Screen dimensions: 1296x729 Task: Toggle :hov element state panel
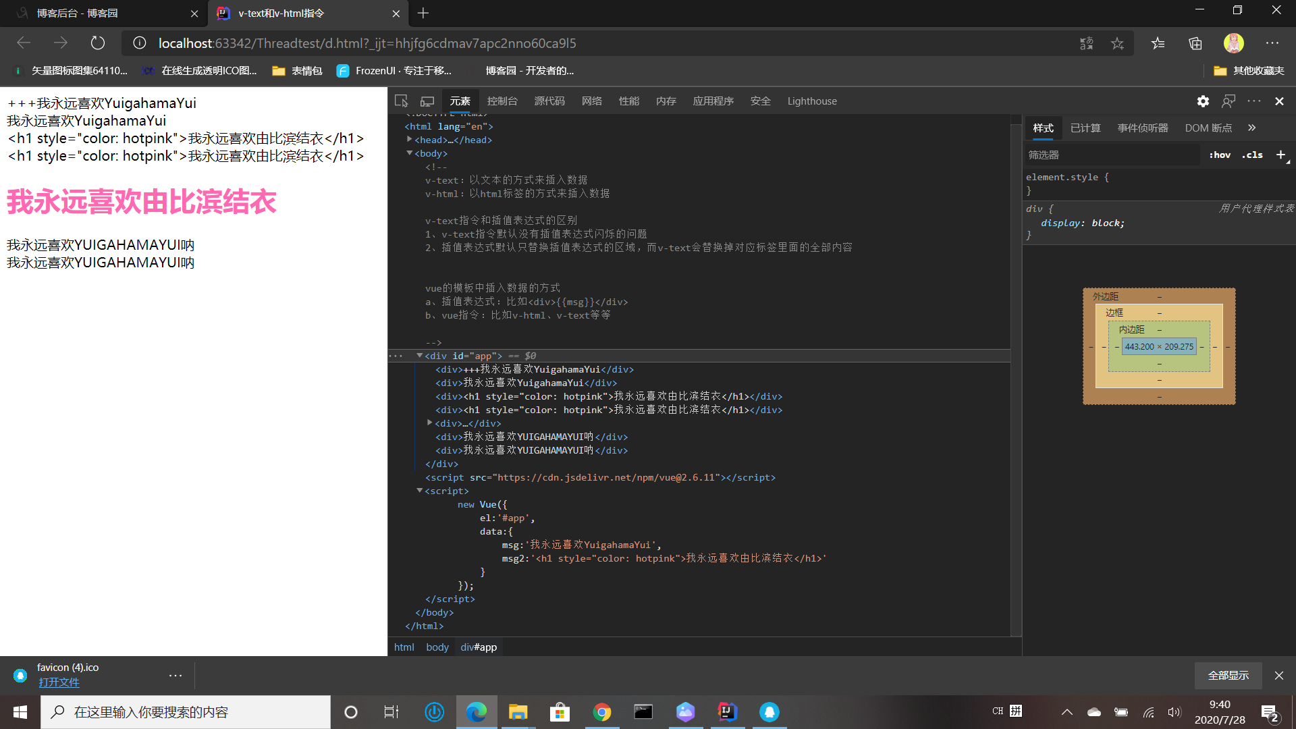coord(1220,155)
